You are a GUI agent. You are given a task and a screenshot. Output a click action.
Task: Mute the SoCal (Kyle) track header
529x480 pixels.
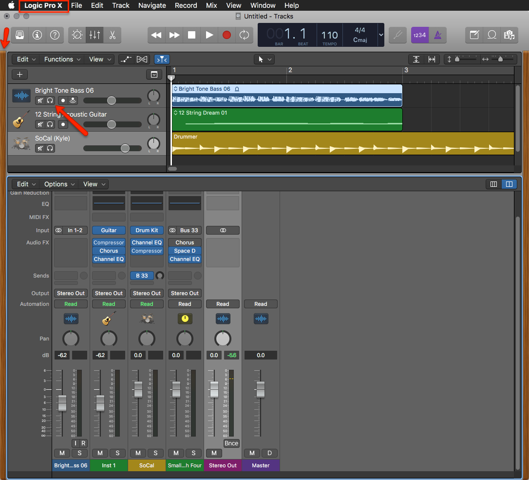[x=40, y=148]
